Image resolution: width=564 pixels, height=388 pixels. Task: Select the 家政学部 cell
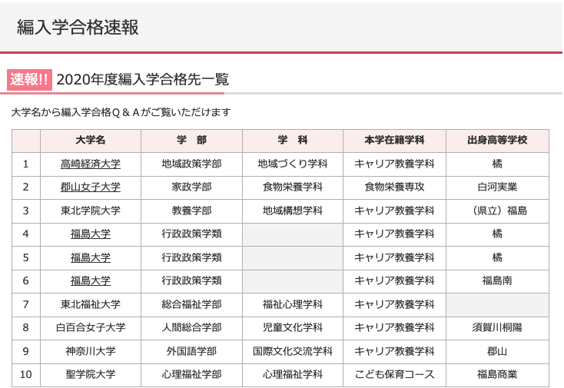point(191,187)
